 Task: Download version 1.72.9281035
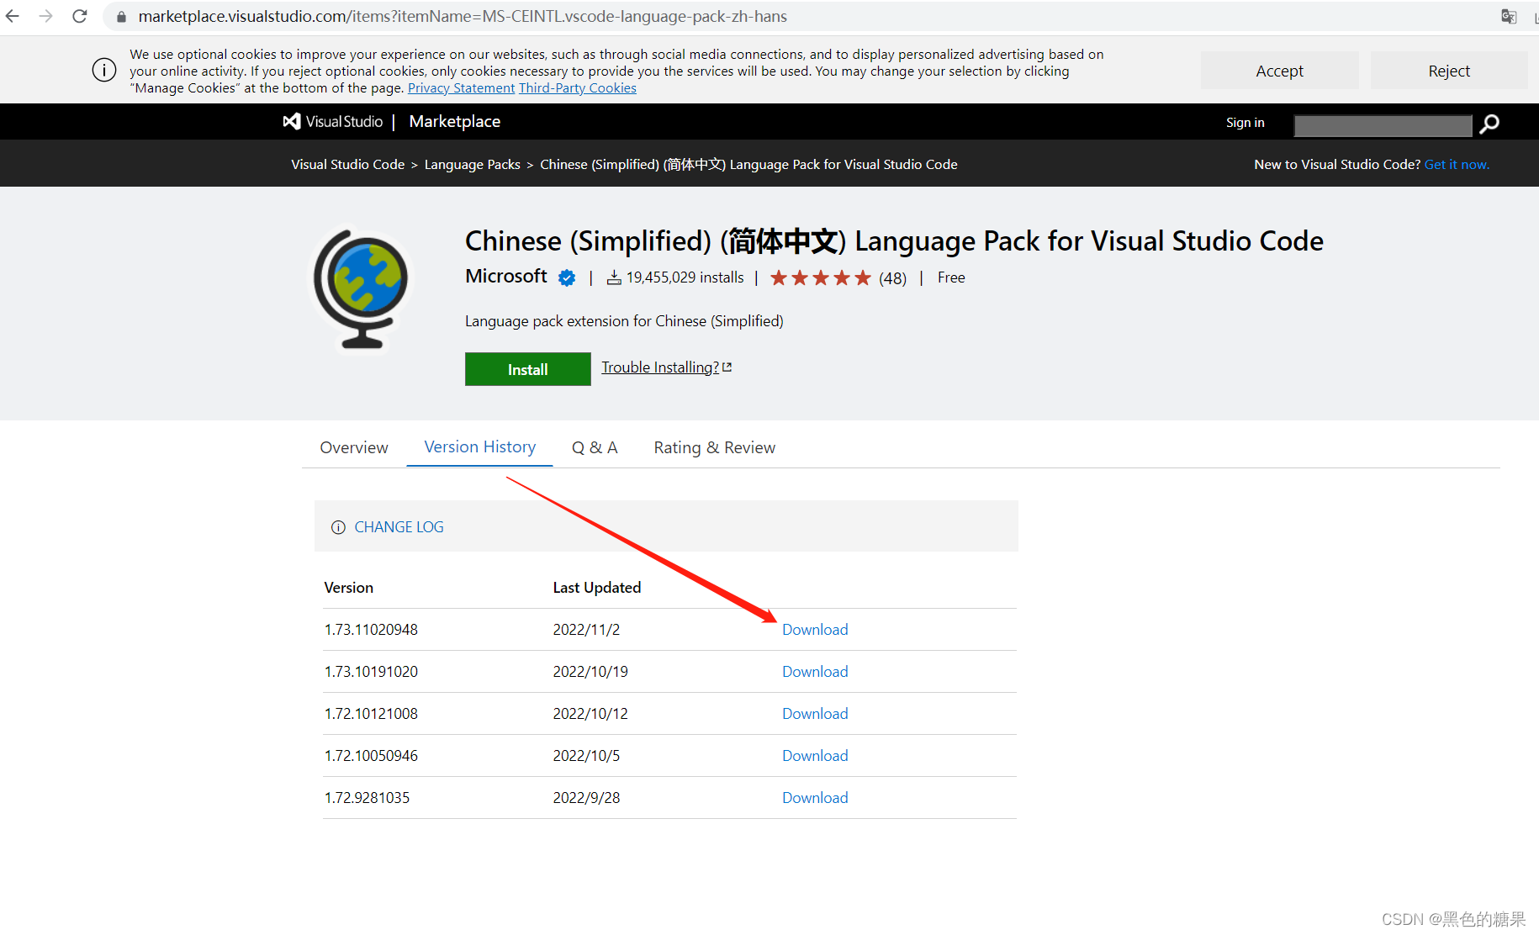[815, 798]
